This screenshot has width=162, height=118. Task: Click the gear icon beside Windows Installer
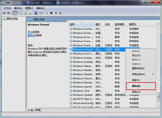[71, 62]
